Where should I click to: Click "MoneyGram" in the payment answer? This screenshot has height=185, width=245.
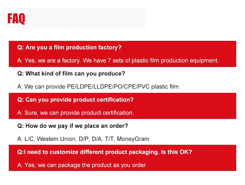coord(133,139)
